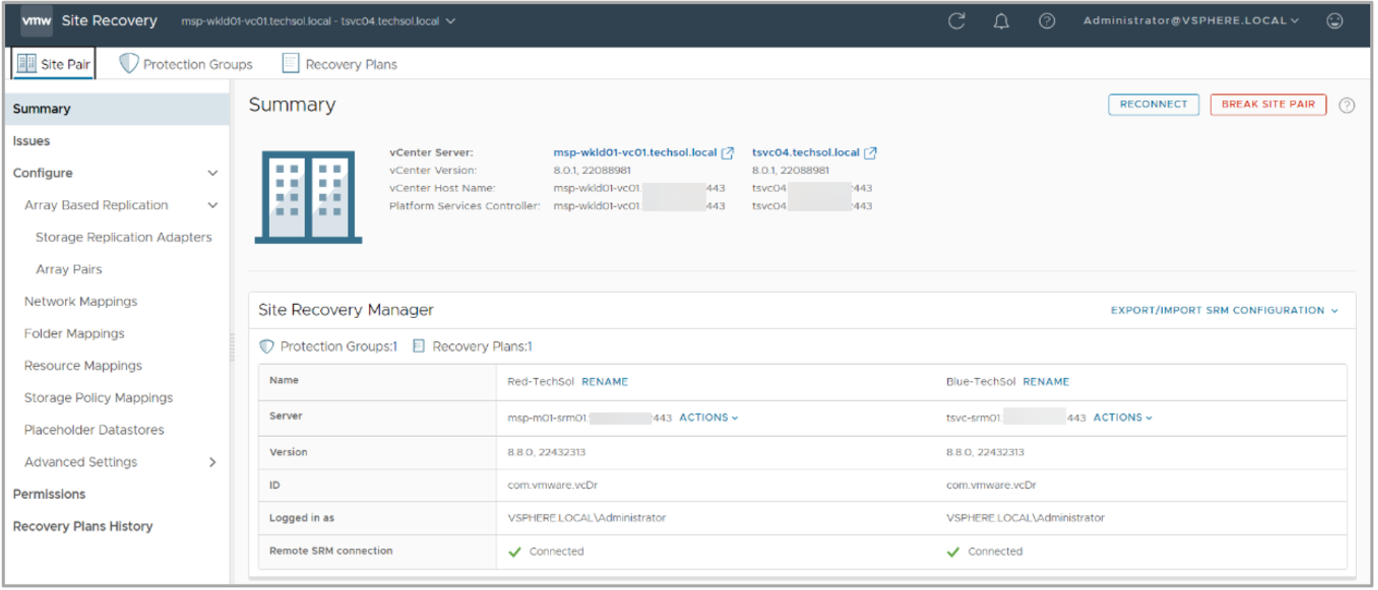Click Blue-TechSol Connected status

click(985, 552)
